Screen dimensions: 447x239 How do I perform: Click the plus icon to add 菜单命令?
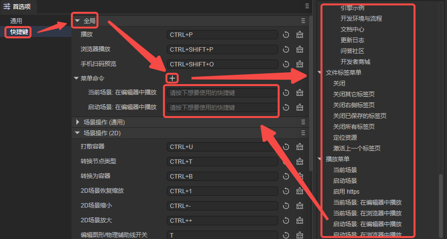click(172, 78)
